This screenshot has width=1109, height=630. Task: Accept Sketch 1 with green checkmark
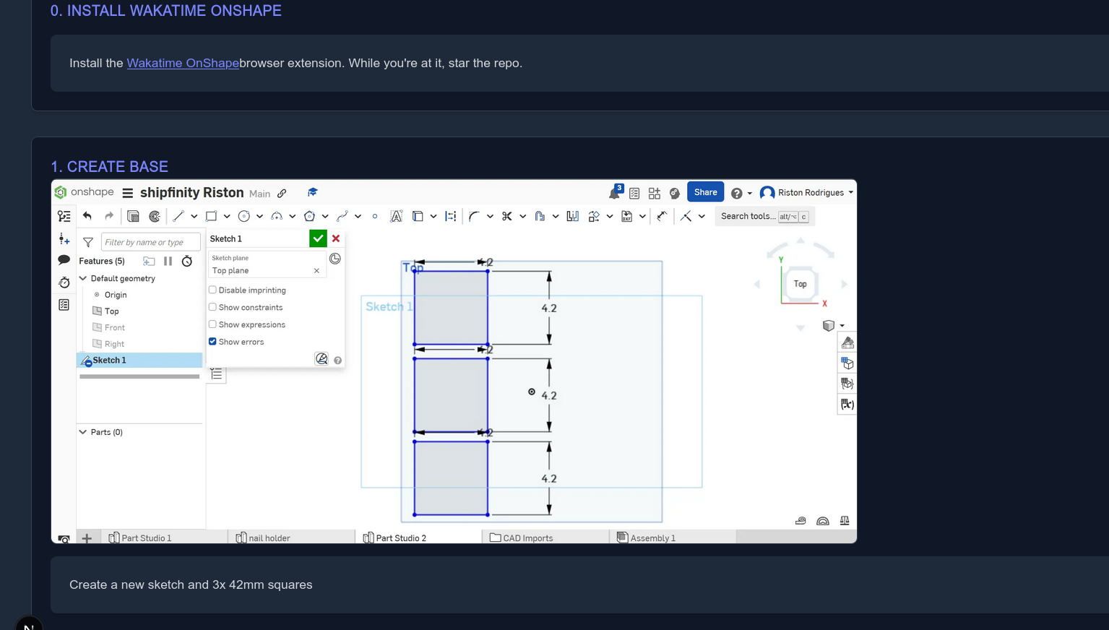[x=318, y=238]
